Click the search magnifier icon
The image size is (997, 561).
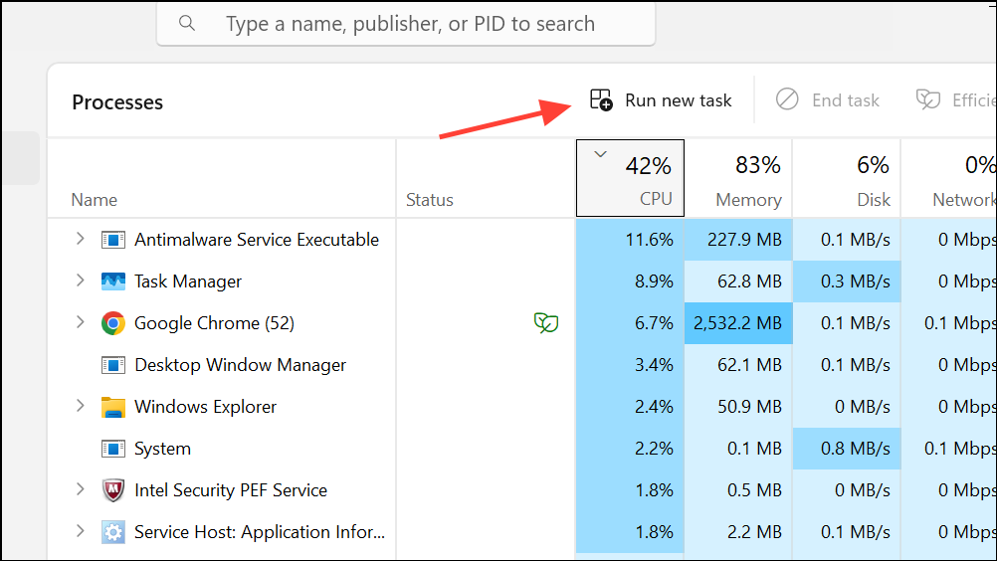coord(187,23)
